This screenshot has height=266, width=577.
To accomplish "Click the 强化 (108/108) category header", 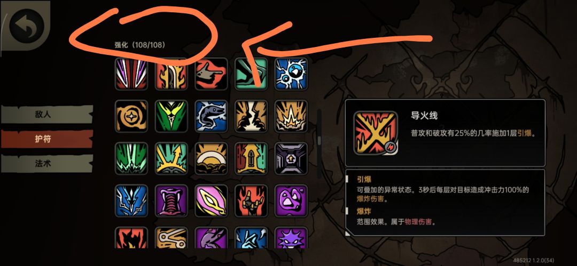I will (x=140, y=45).
